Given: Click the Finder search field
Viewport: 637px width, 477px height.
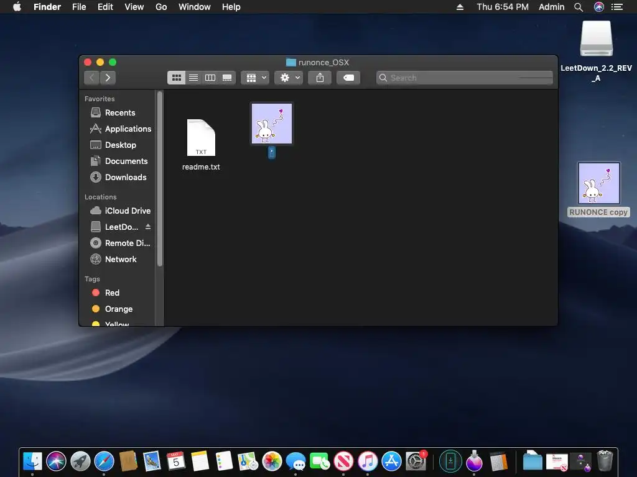Looking at the screenshot, I should 465,78.
